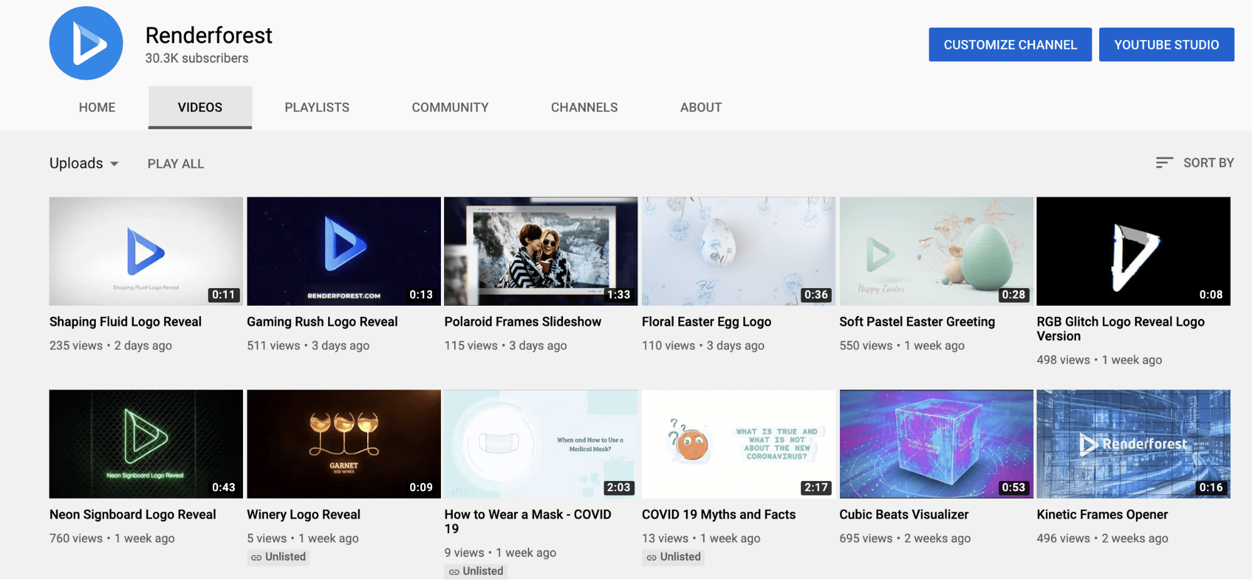Screen dimensions: 1252x580
Task: Click '496 views • 2 weeks ago' text
Action: pos(1102,539)
